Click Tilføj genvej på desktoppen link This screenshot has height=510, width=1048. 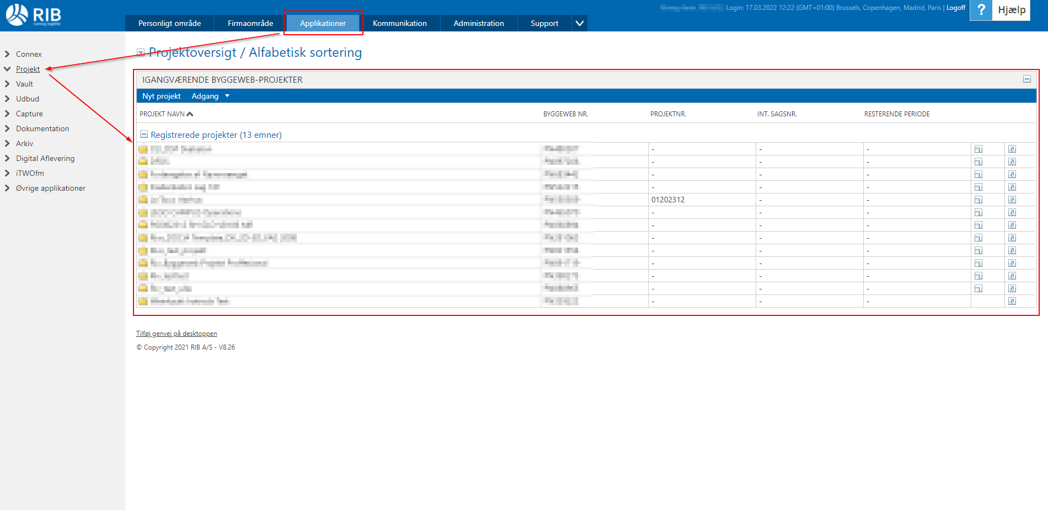[x=177, y=334]
